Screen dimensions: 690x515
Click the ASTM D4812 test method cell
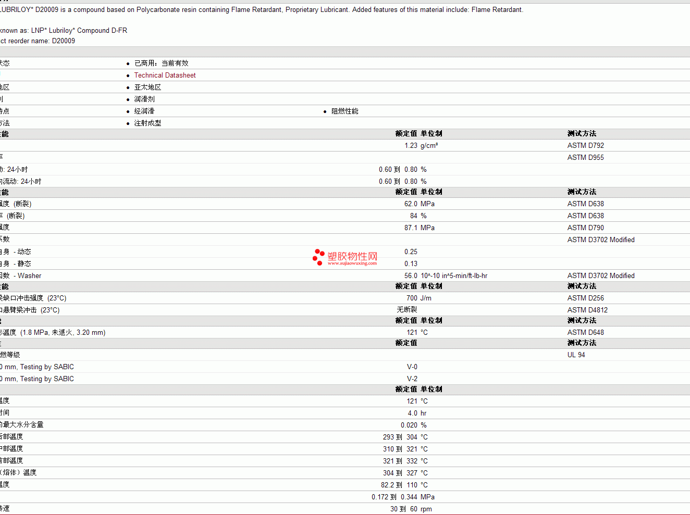coord(587,310)
